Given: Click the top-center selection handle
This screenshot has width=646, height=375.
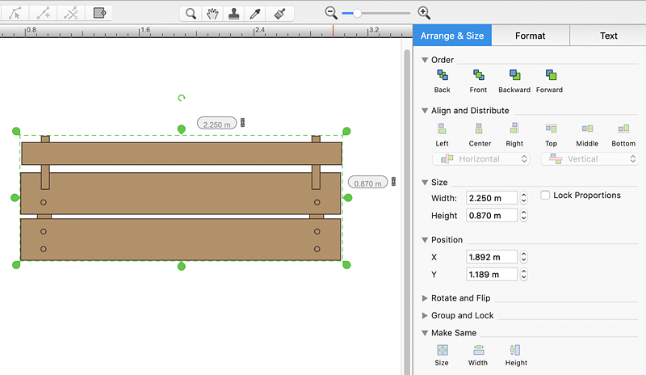Looking at the screenshot, I should click(181, 129).
